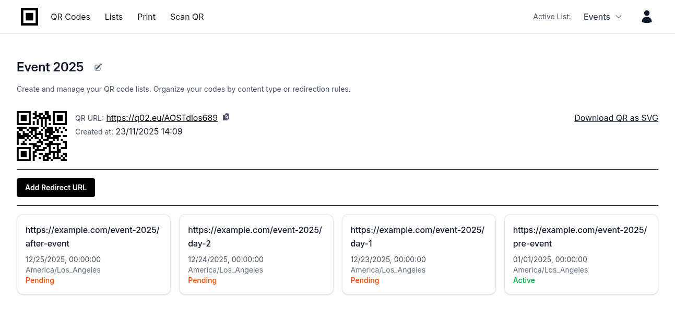Screen dimensions: 675x333
Task: Click the square QR logo icon
Action: pos(29,17)
